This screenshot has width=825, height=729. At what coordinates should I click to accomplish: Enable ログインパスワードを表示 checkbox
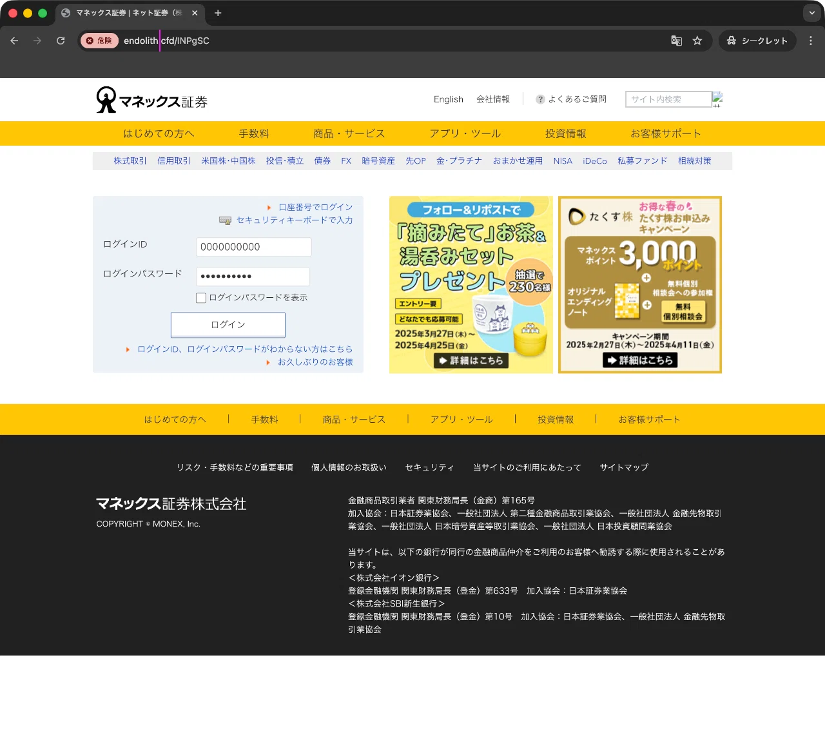(201, 298)
